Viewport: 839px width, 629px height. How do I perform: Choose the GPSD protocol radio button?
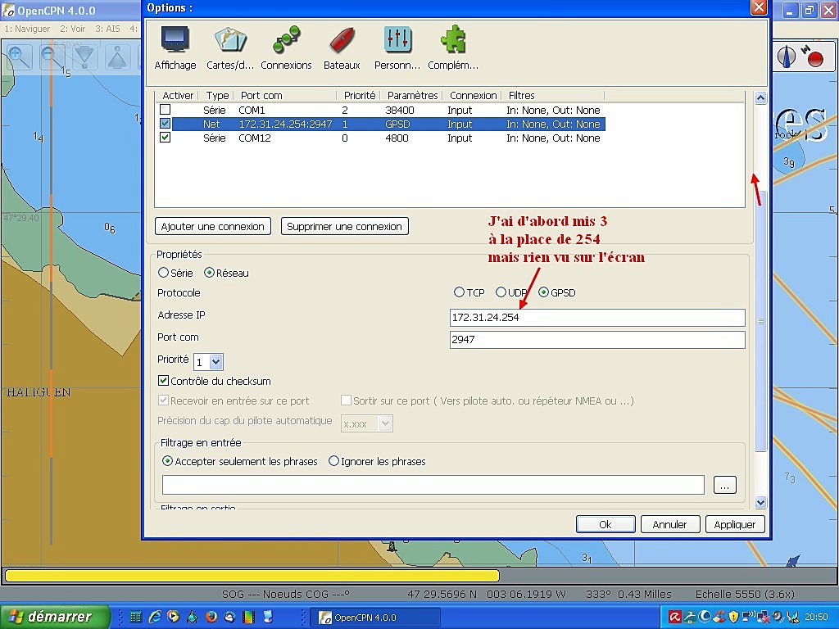point(544,292)
